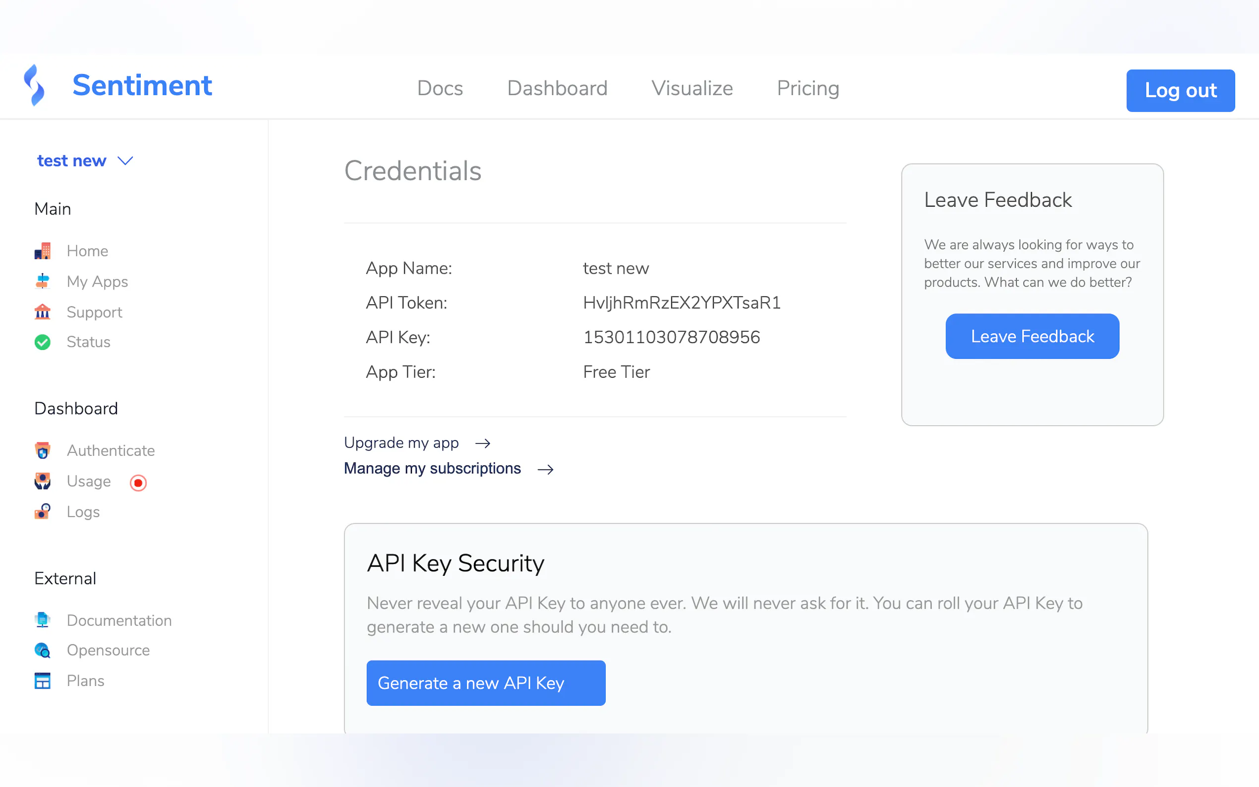Click the Plans table icon
The height and width of the screenshot is (787, 1259).
(x=43, y=681)
